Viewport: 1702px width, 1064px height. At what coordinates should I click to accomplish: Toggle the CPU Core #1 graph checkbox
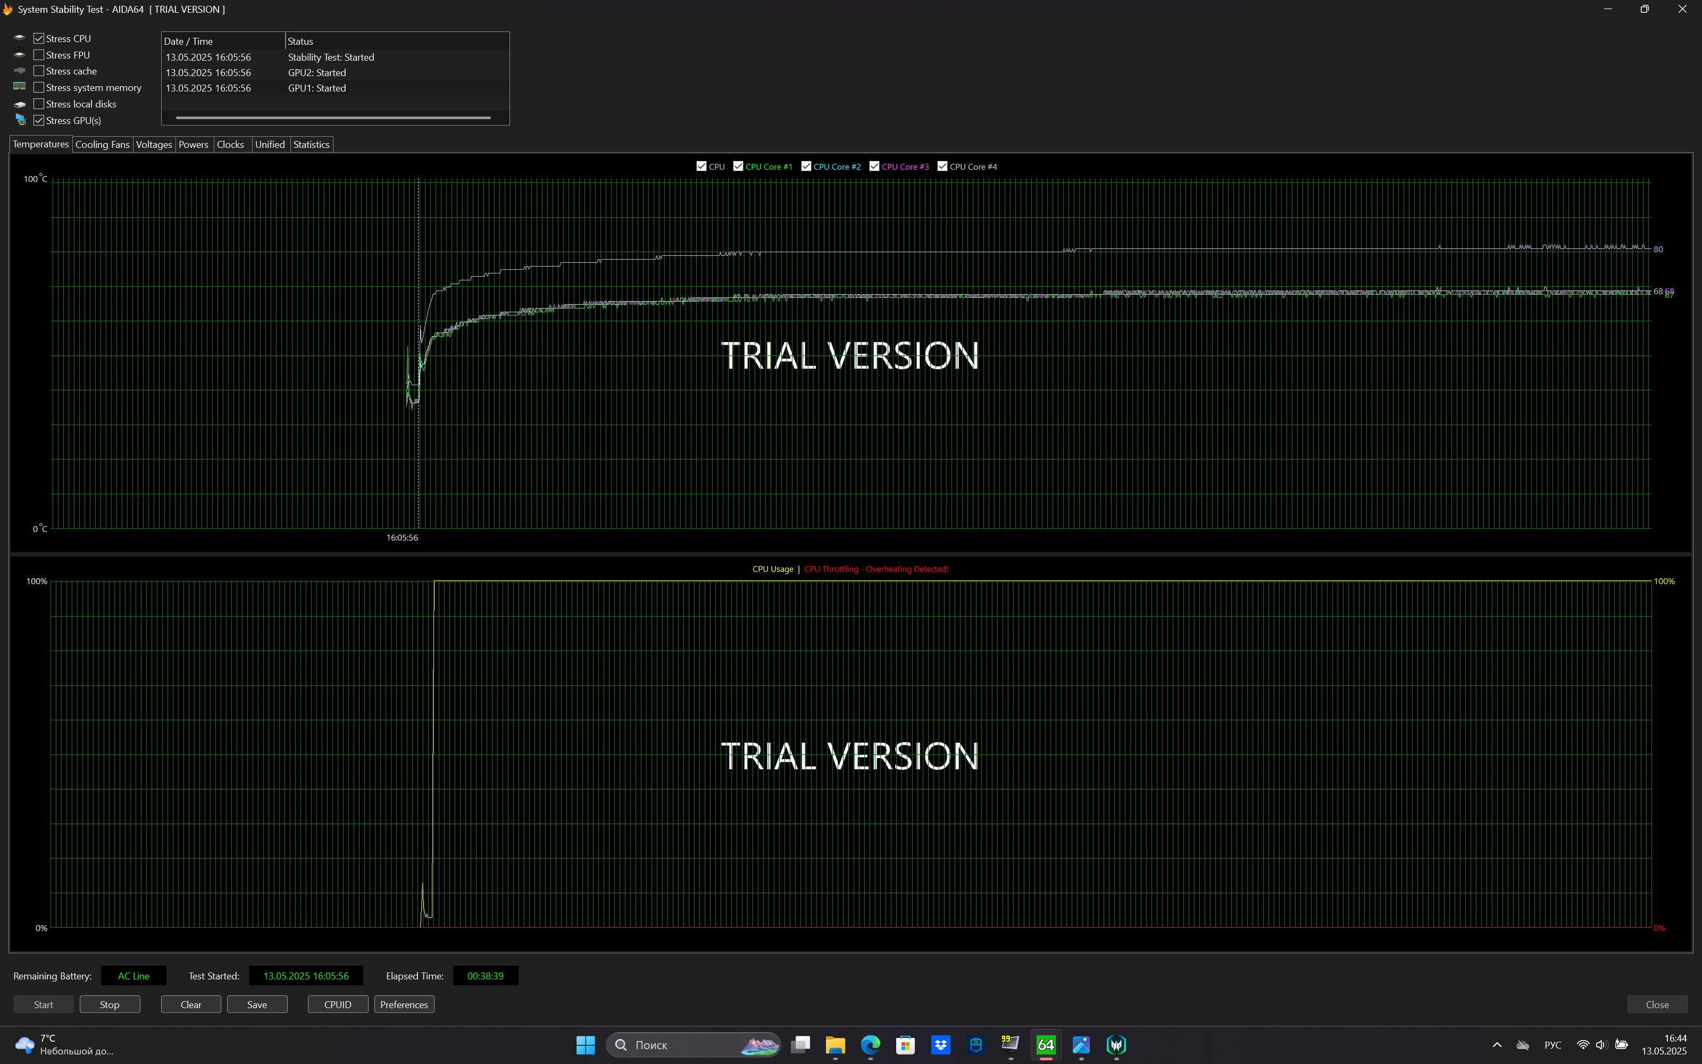(x=738, y=166)
